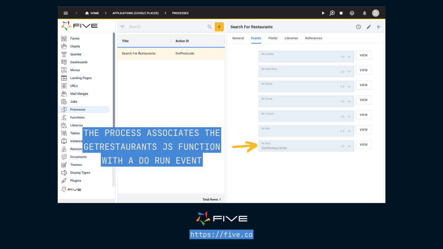The width and height of the screenshot is (443, 249).
Task: Switch to the Fields tab
Action: click(273, 38)
